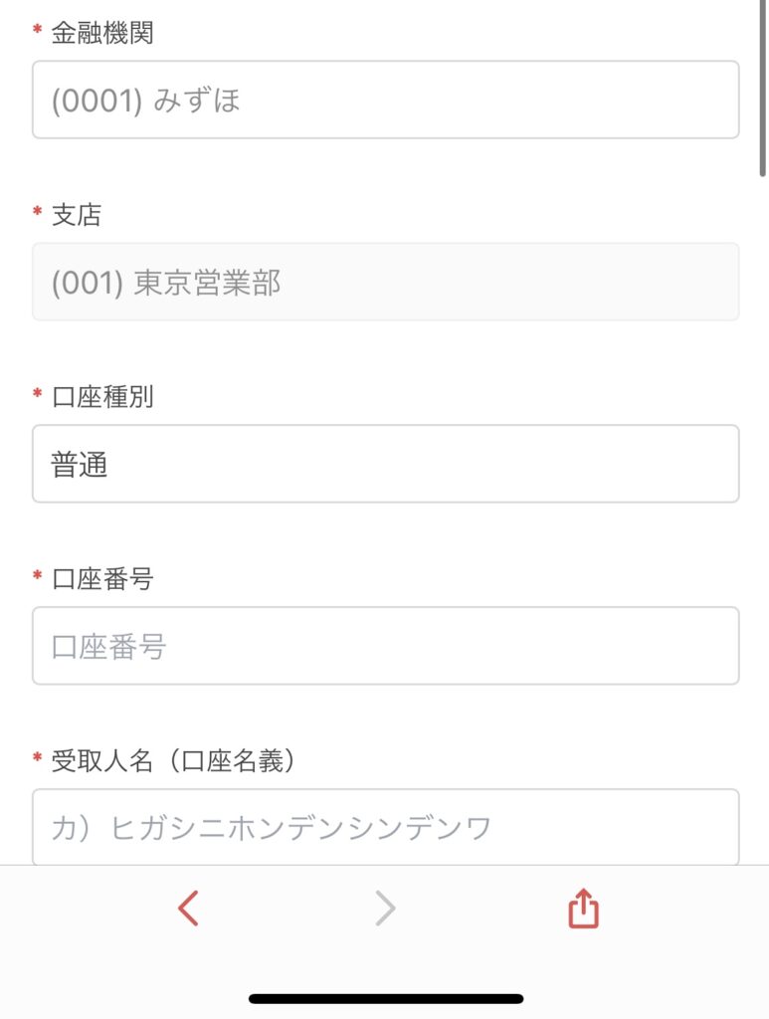This screenshot has height=1019, width=769.
Task: Click the required asterisk beside 口座種別
Action: pos(38,392)
